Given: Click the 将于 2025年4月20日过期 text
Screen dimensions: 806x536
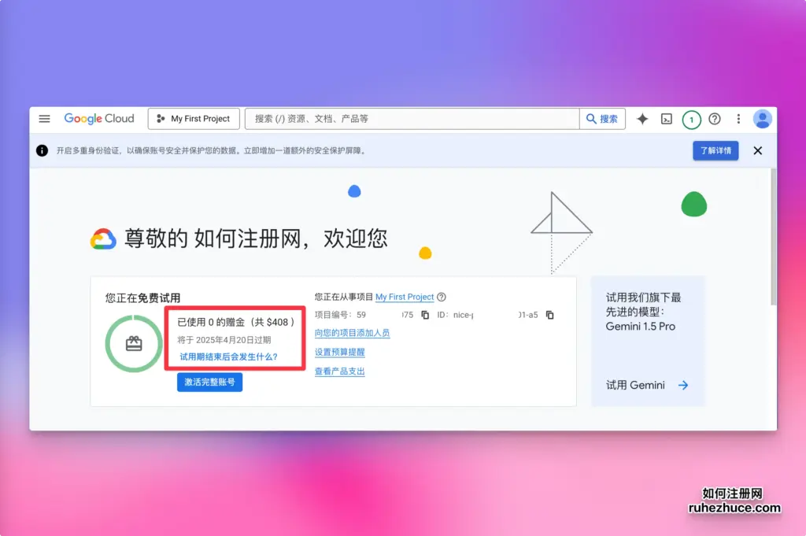Looking at the screenshot, I should [224, 340].
